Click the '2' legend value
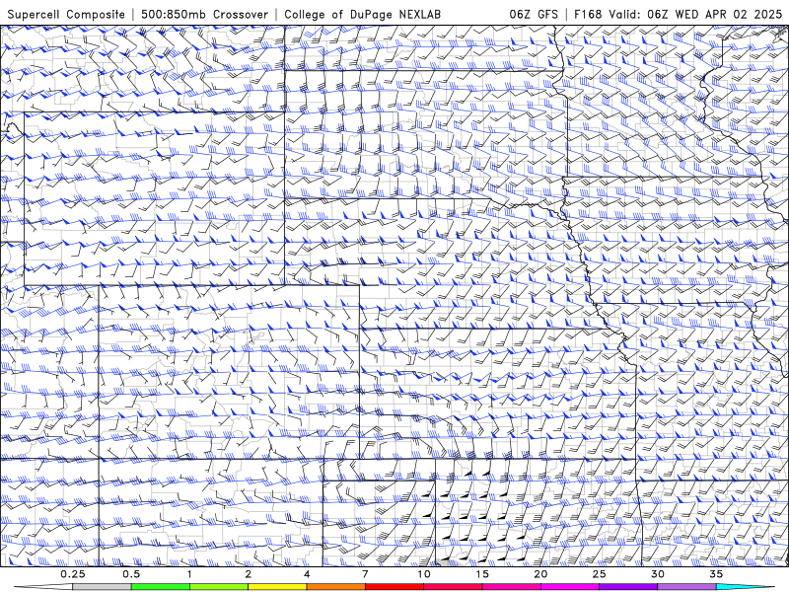Viewport: 789px width, 592px height. 249,574
